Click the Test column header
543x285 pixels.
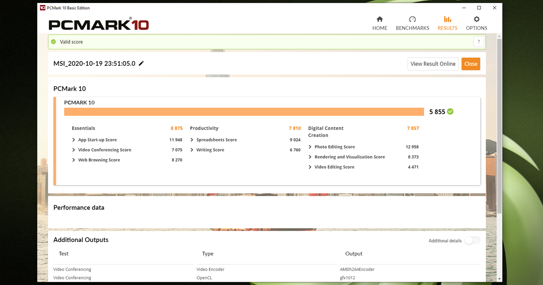(64, 254)
